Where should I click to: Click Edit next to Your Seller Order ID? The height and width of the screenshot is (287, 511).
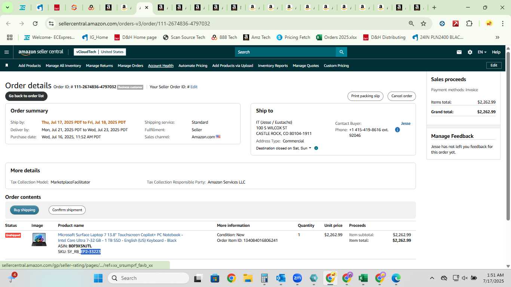pyautogui.click(x=194, y=87)
